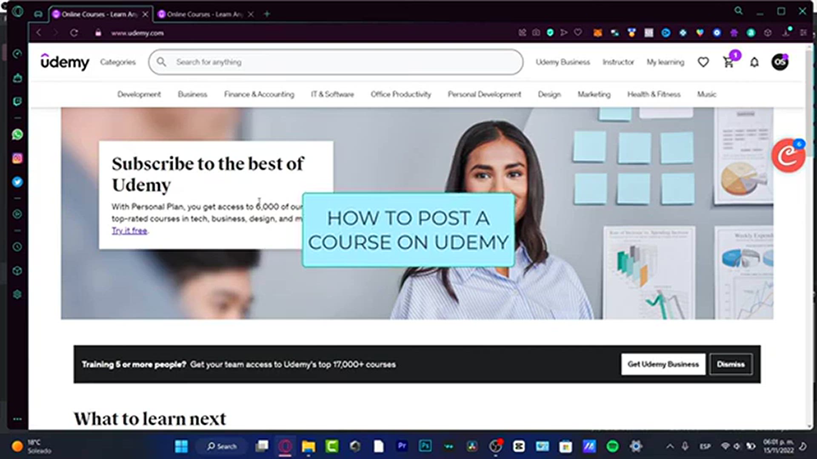Open the Opera browser taskbar icon
The image size is (817, 459).
coord(285,446)
